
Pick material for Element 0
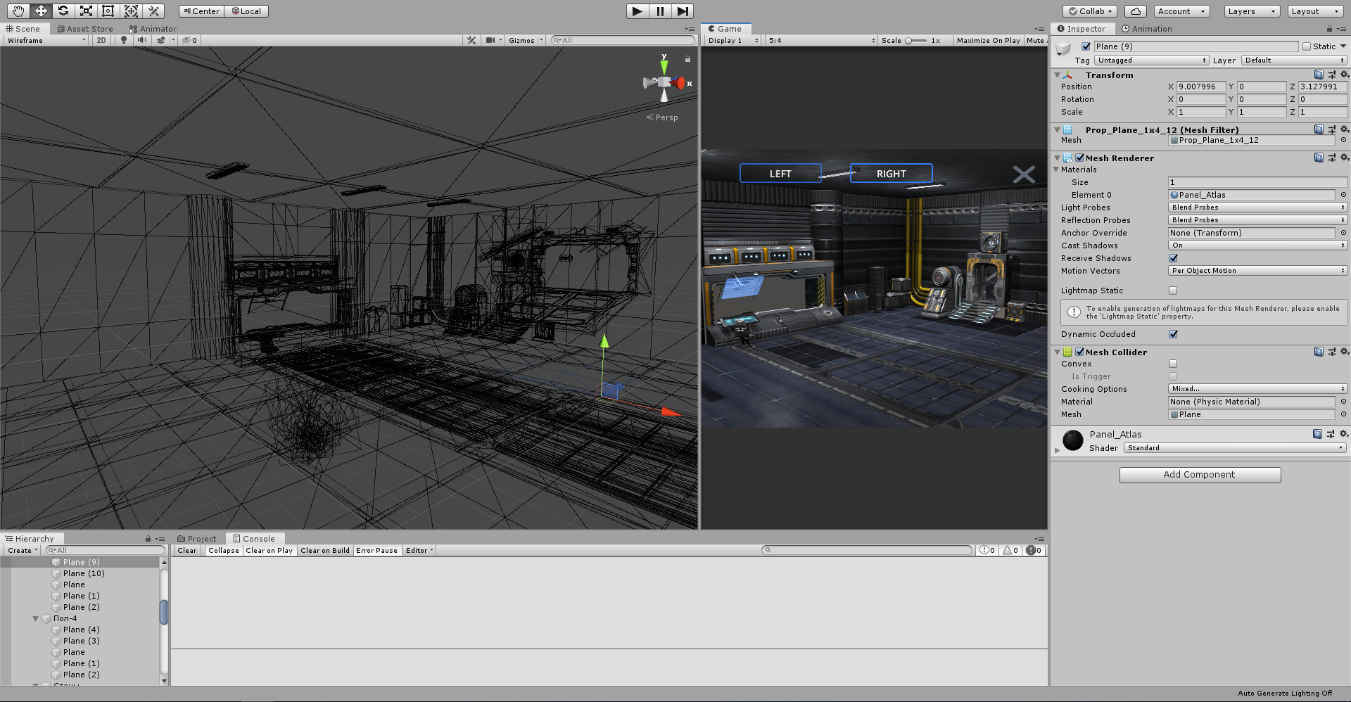point(1343,195)
